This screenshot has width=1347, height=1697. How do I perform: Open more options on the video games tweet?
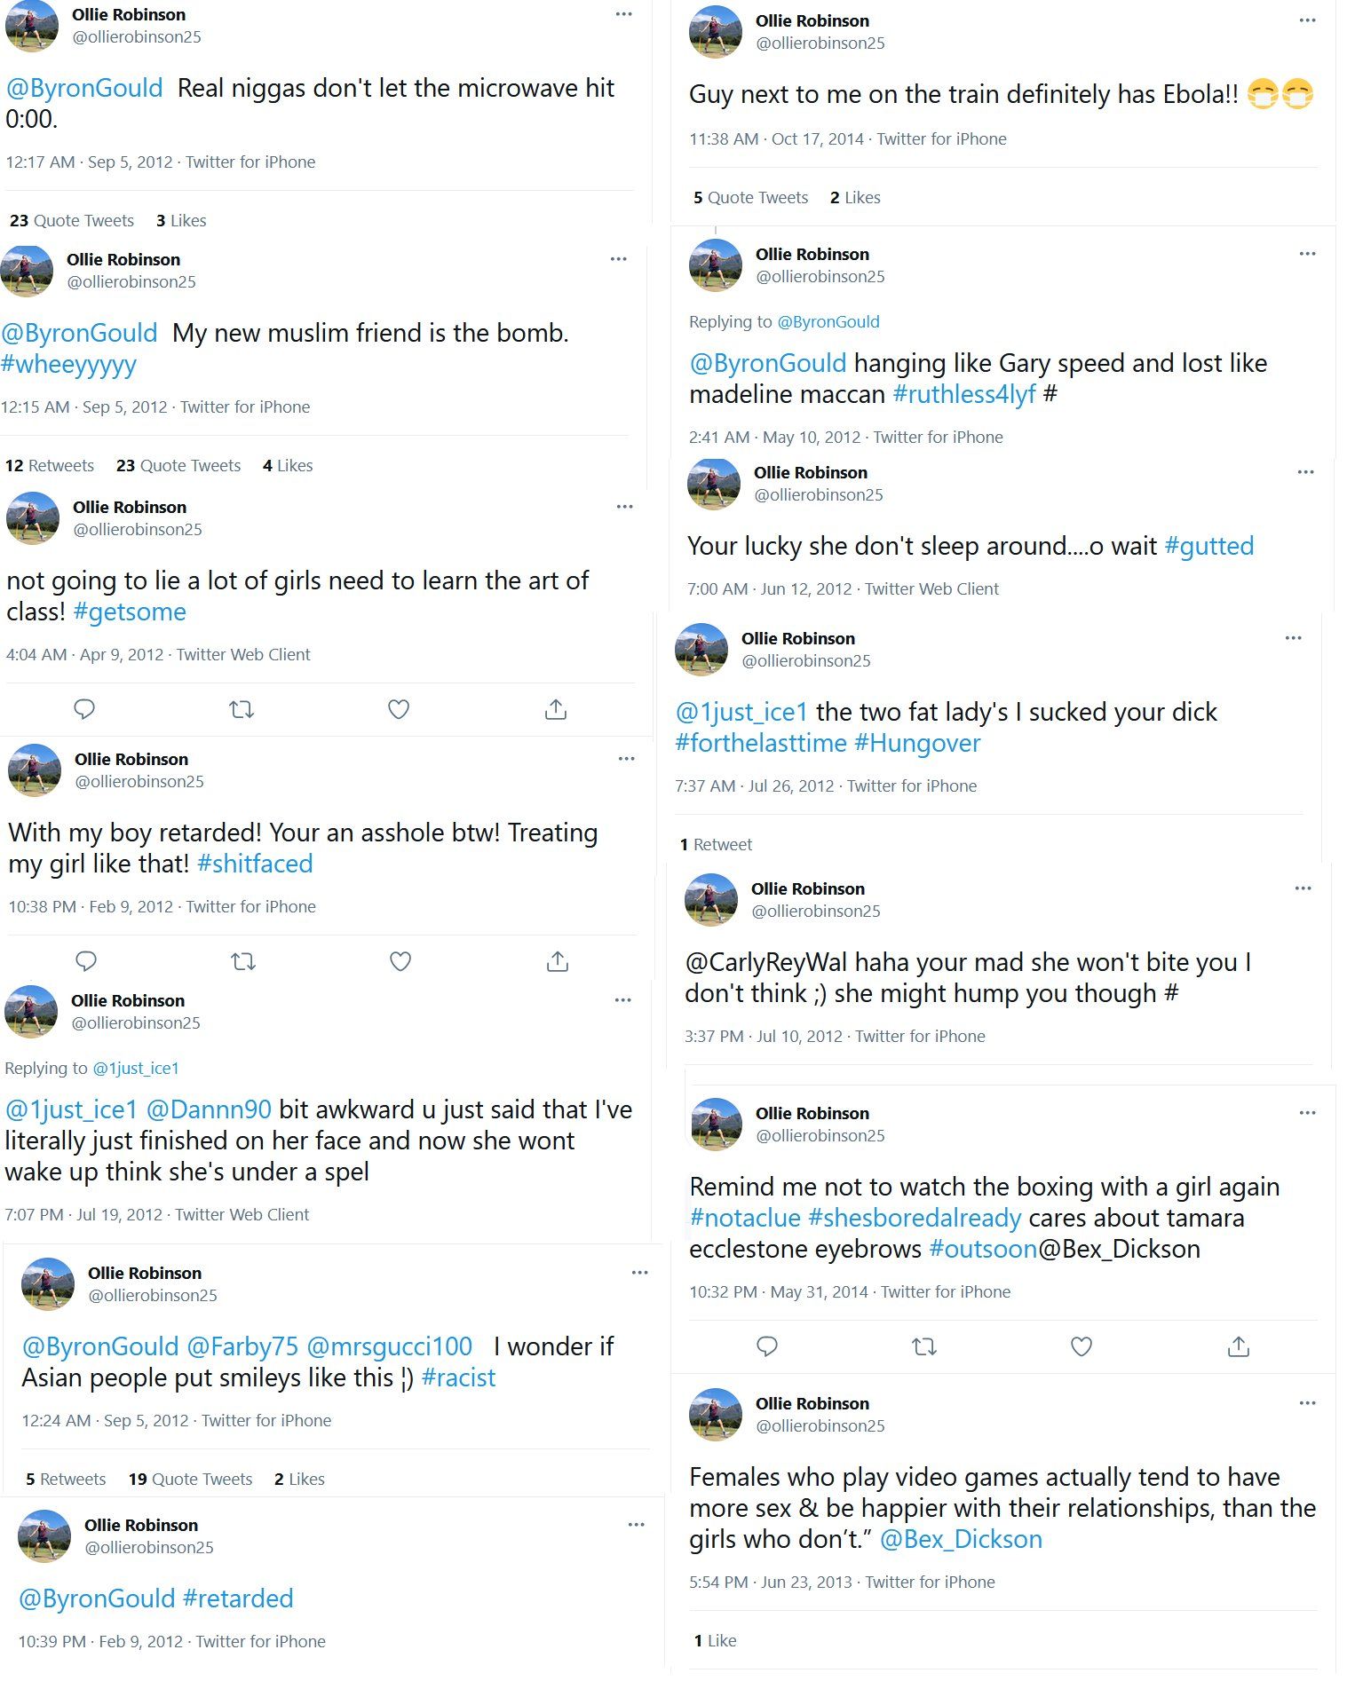[1308, 1402]
